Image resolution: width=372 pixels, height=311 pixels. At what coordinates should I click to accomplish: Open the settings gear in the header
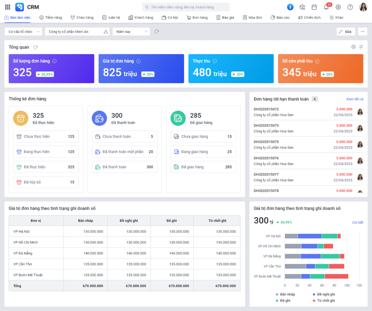click(338, 7)
